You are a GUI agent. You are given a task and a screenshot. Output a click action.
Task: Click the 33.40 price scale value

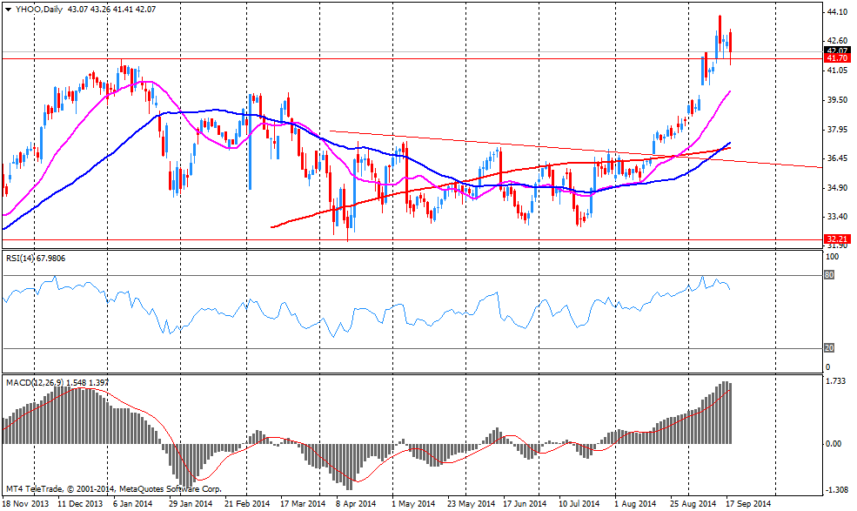tap(837, 217)
